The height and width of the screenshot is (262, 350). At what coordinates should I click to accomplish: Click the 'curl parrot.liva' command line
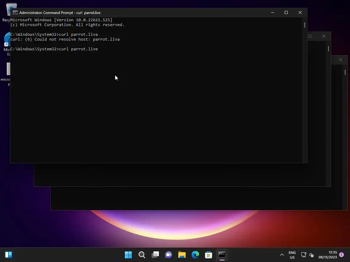tap(54, 34)
